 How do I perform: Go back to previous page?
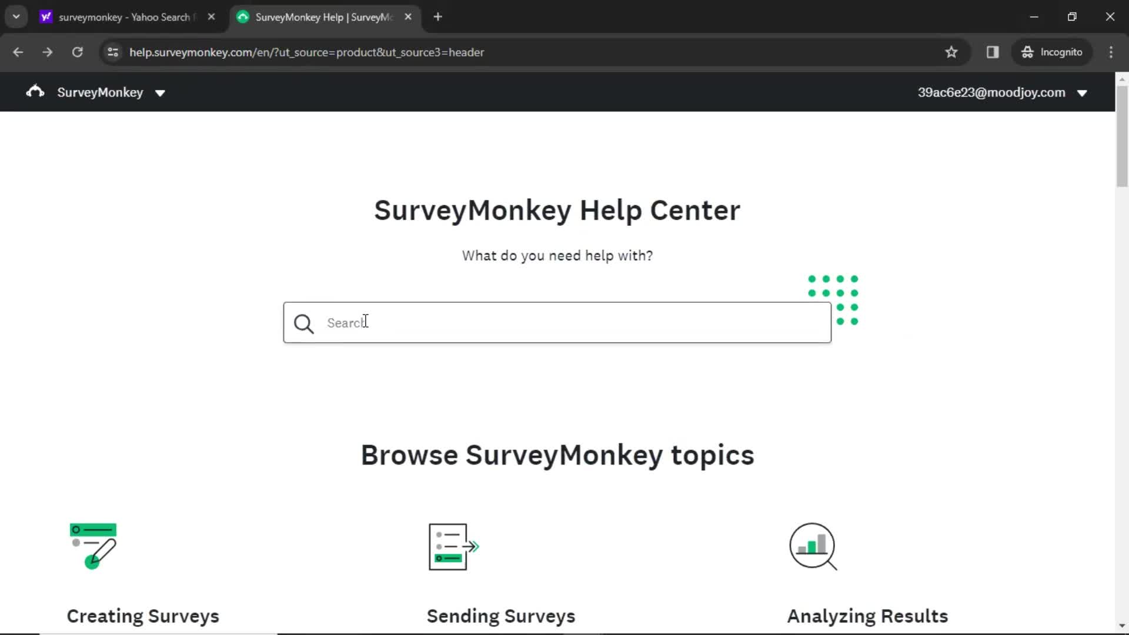tap(18, 52)
